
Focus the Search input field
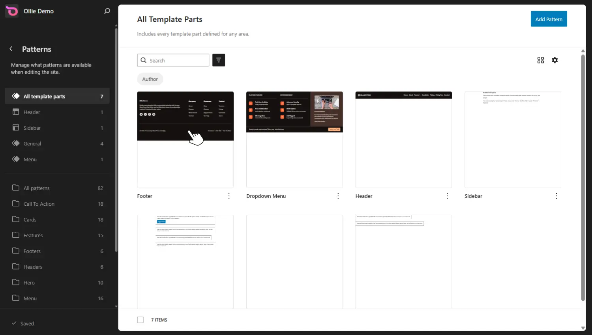click(x=173, y=60)
